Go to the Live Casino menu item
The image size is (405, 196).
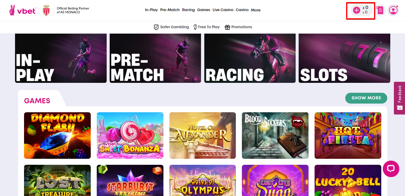pos(223,10)
